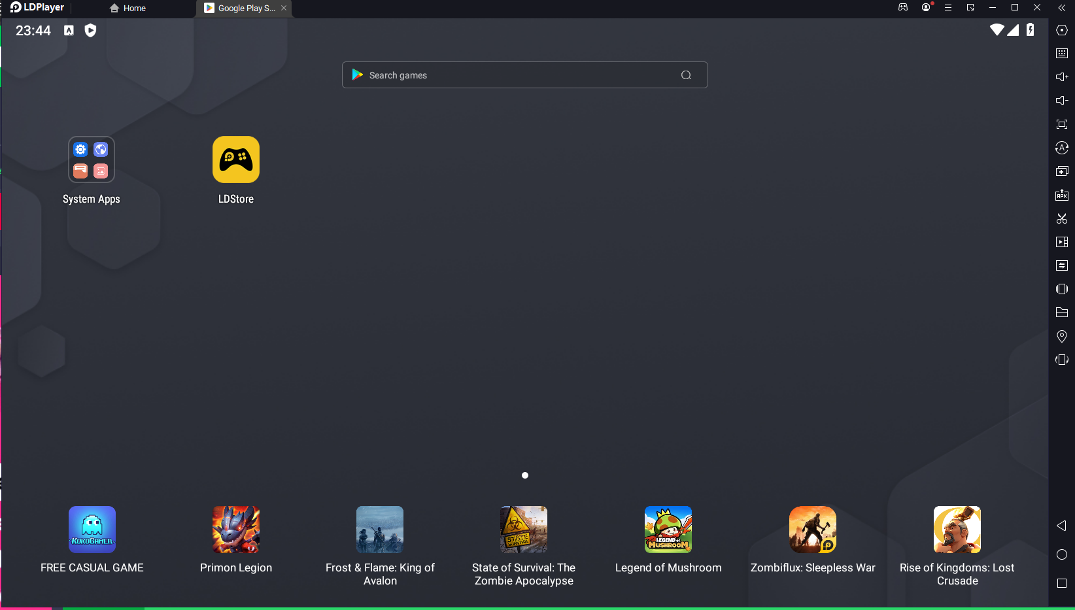The image size is (1075, 610).
Task: Open keyboard mapping in sidebar
Action: [1062, 54]
